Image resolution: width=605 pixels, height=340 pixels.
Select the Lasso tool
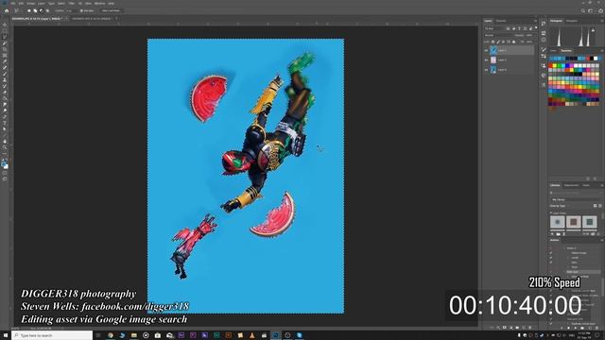[5, 37]
